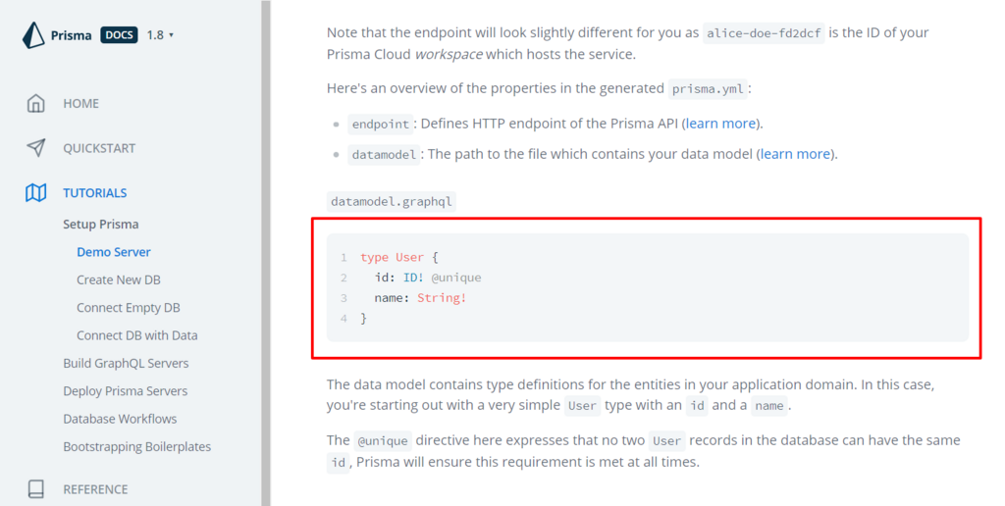The width and height of the screenshot is (1005, 506).
Task: Expand Bootstrapping Boilerplates section
Action: pos(136,446)
